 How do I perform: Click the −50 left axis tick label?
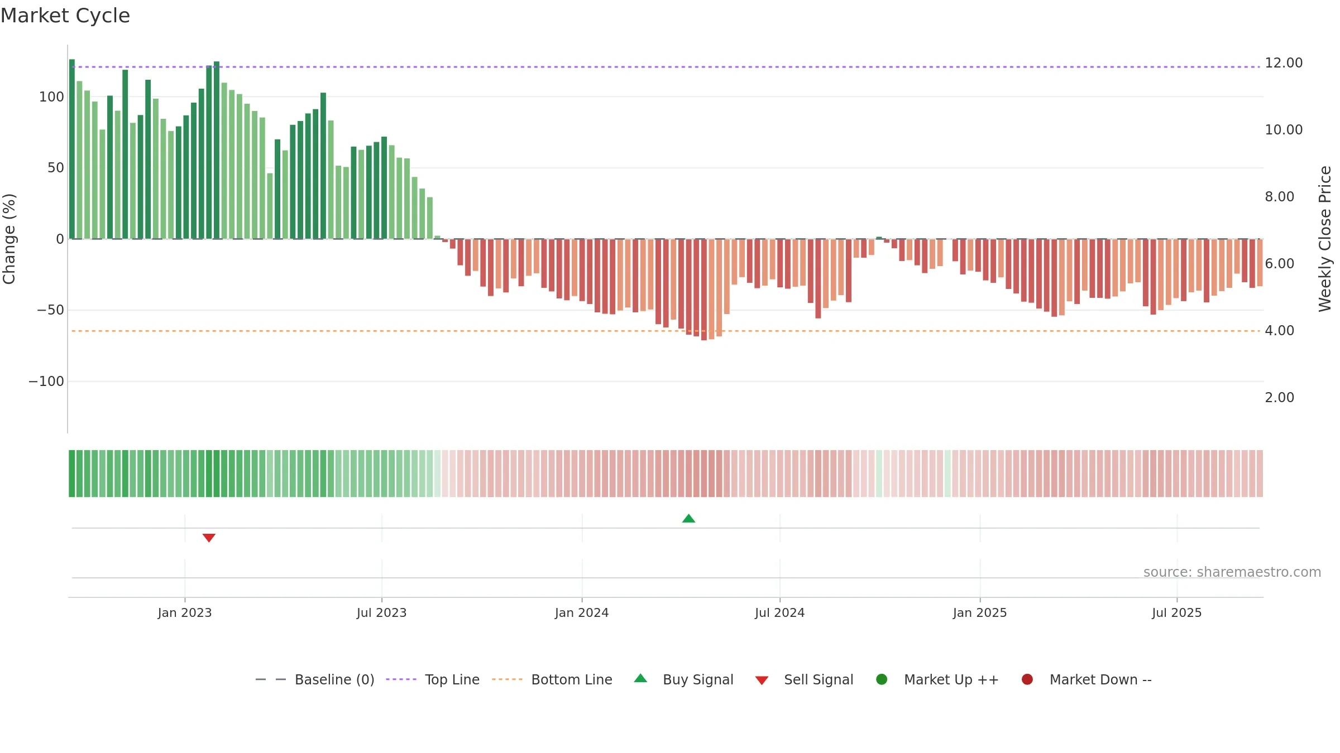pyautogui.click(x=51, y=310)
